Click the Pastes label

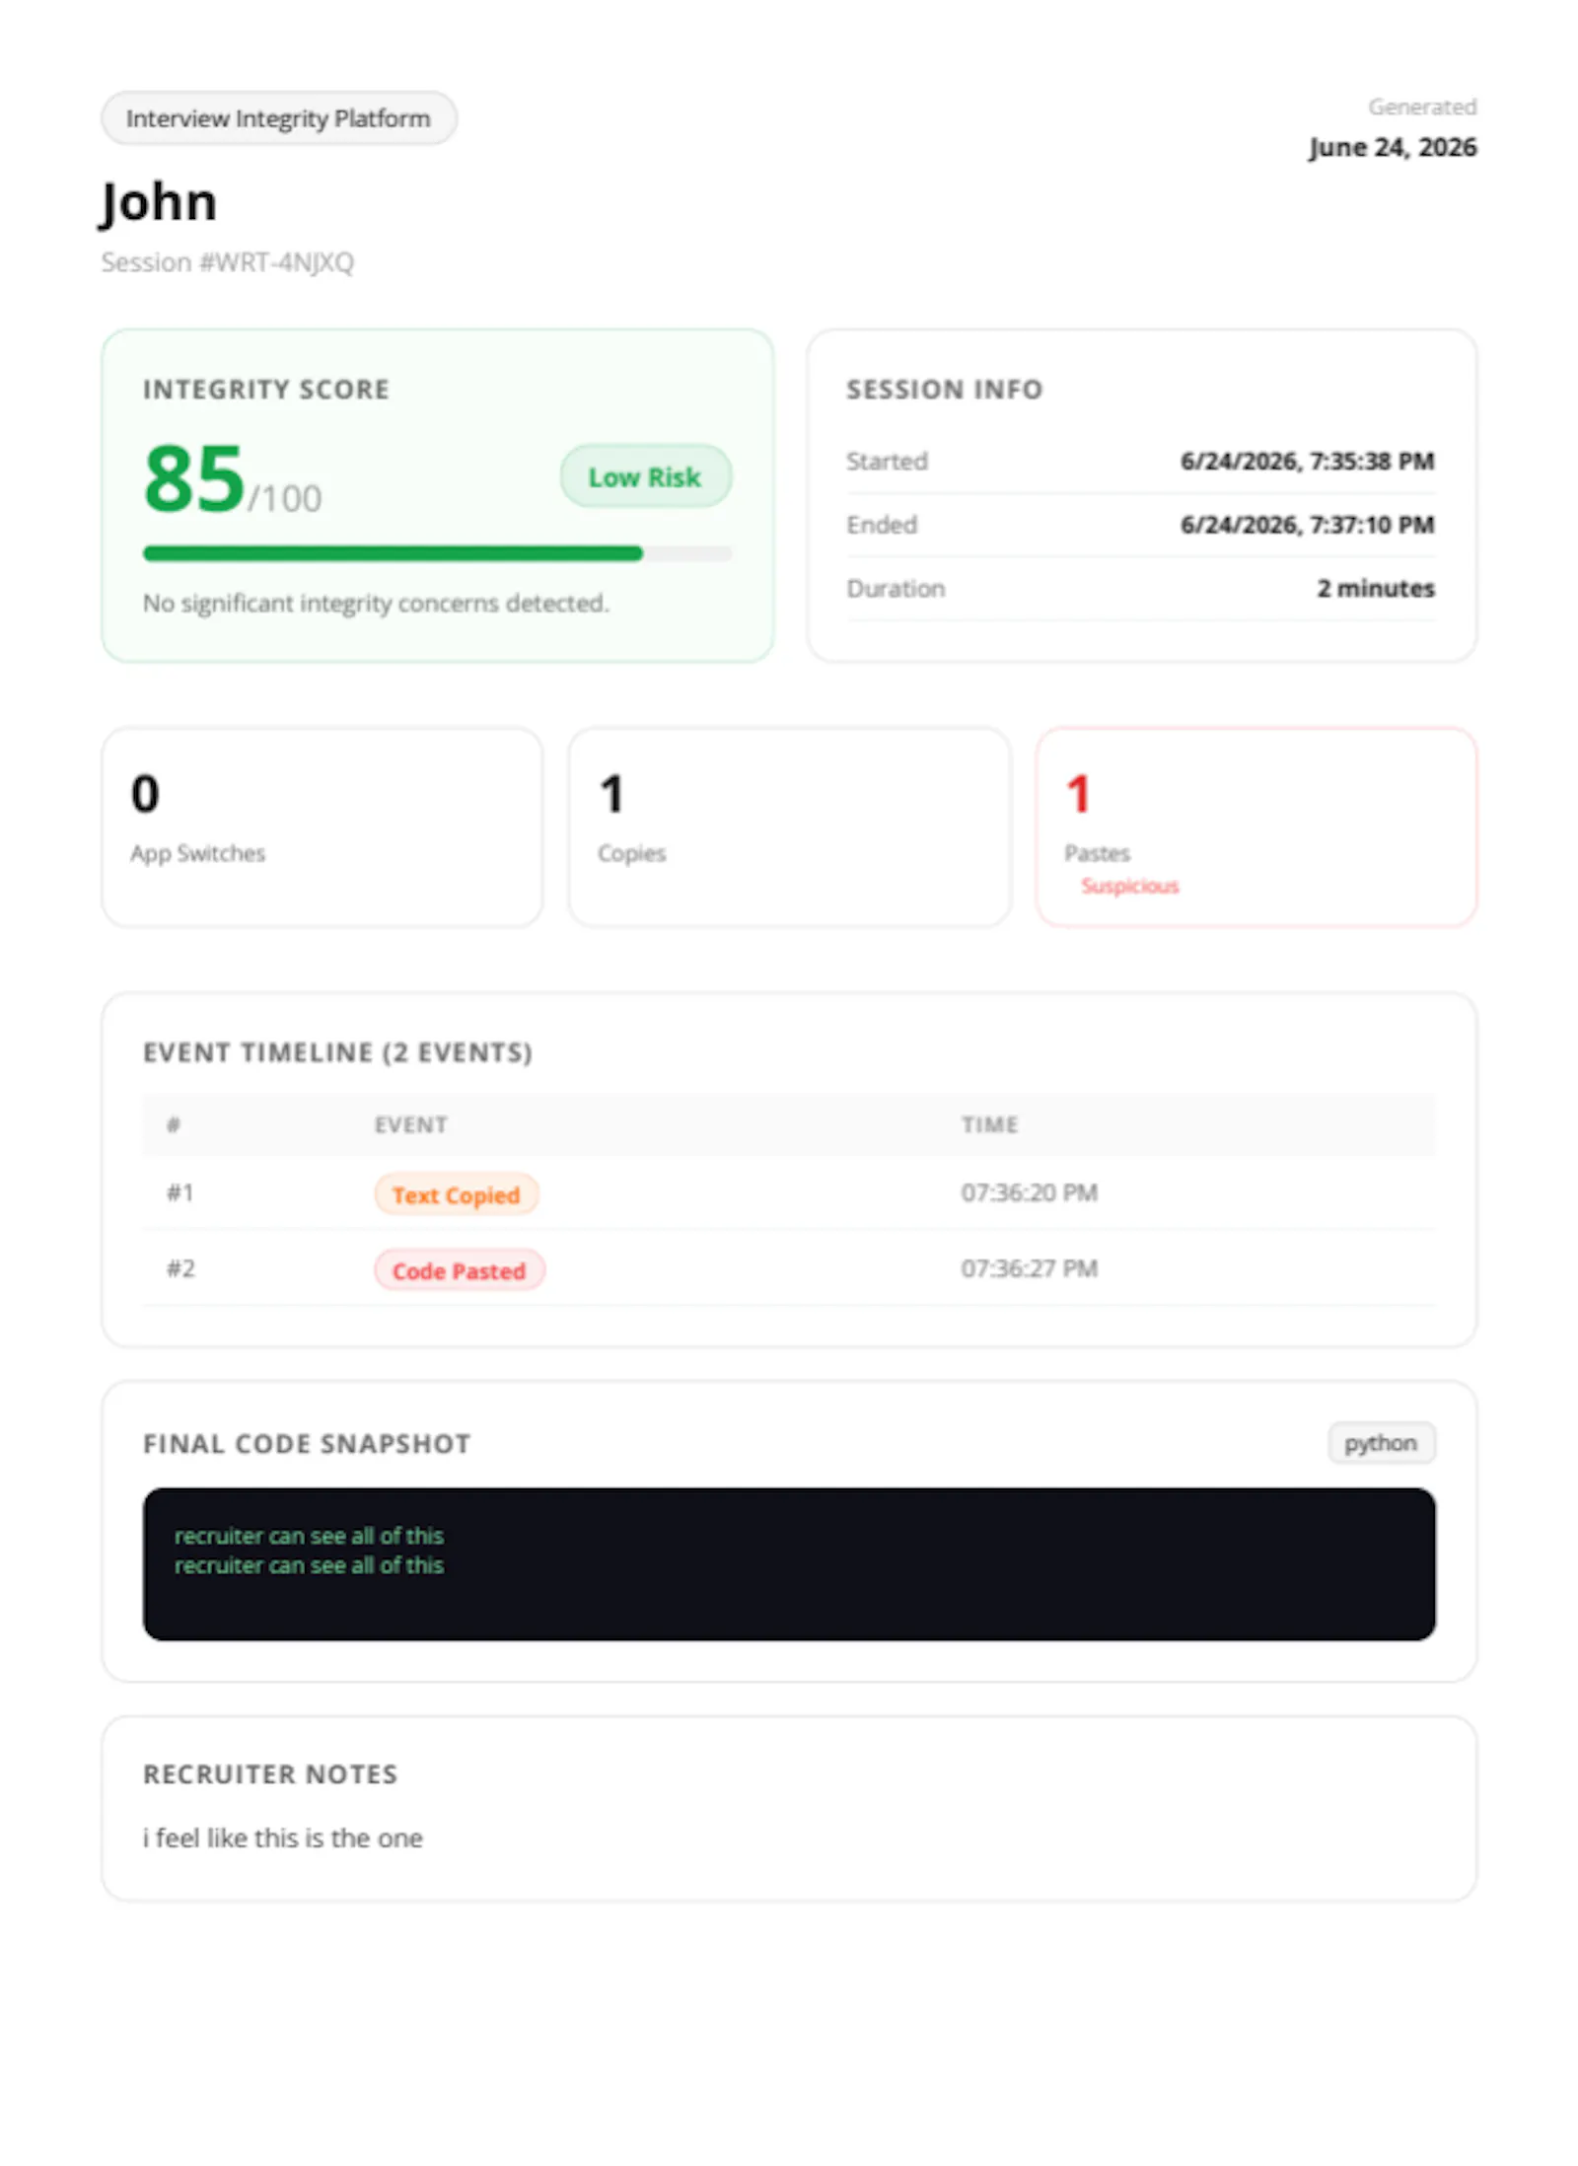tap(1097, 853)
